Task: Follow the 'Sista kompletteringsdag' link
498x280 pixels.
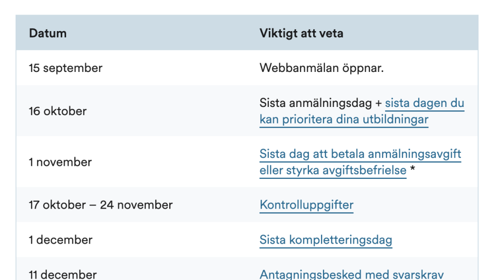Action: pos(326,240)
